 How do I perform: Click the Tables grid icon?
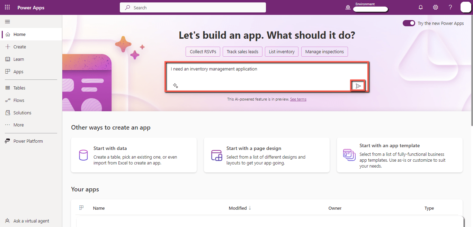pyautogui.click(x=8, y=88)
